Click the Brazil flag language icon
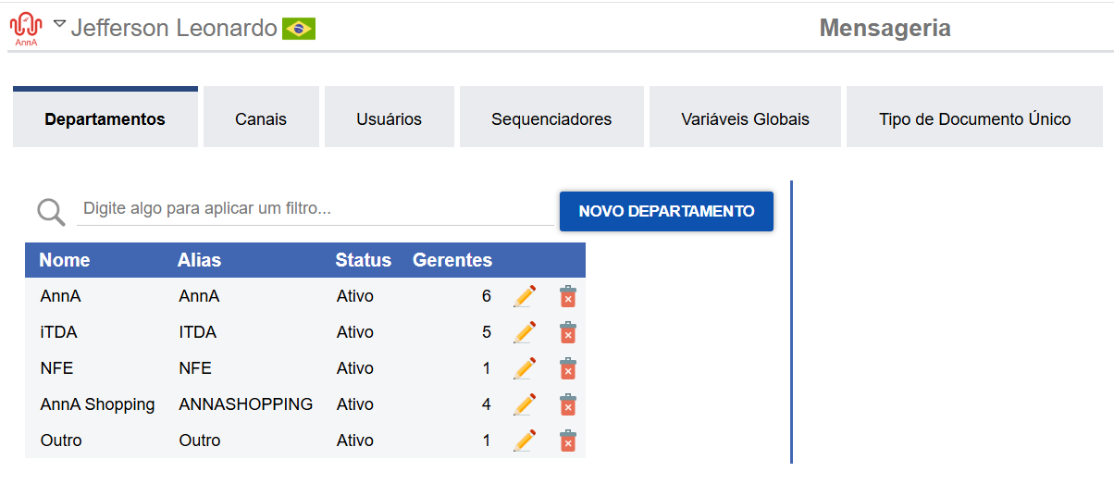 (x=298, y=29)
